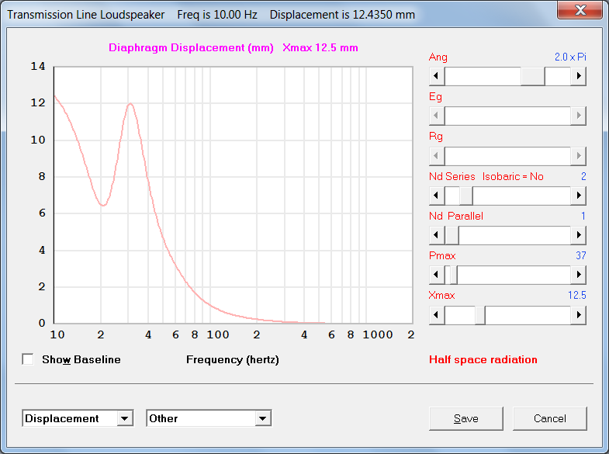
Task: Click the Diaphragm Displacement chart title
Action: (233, 48)
